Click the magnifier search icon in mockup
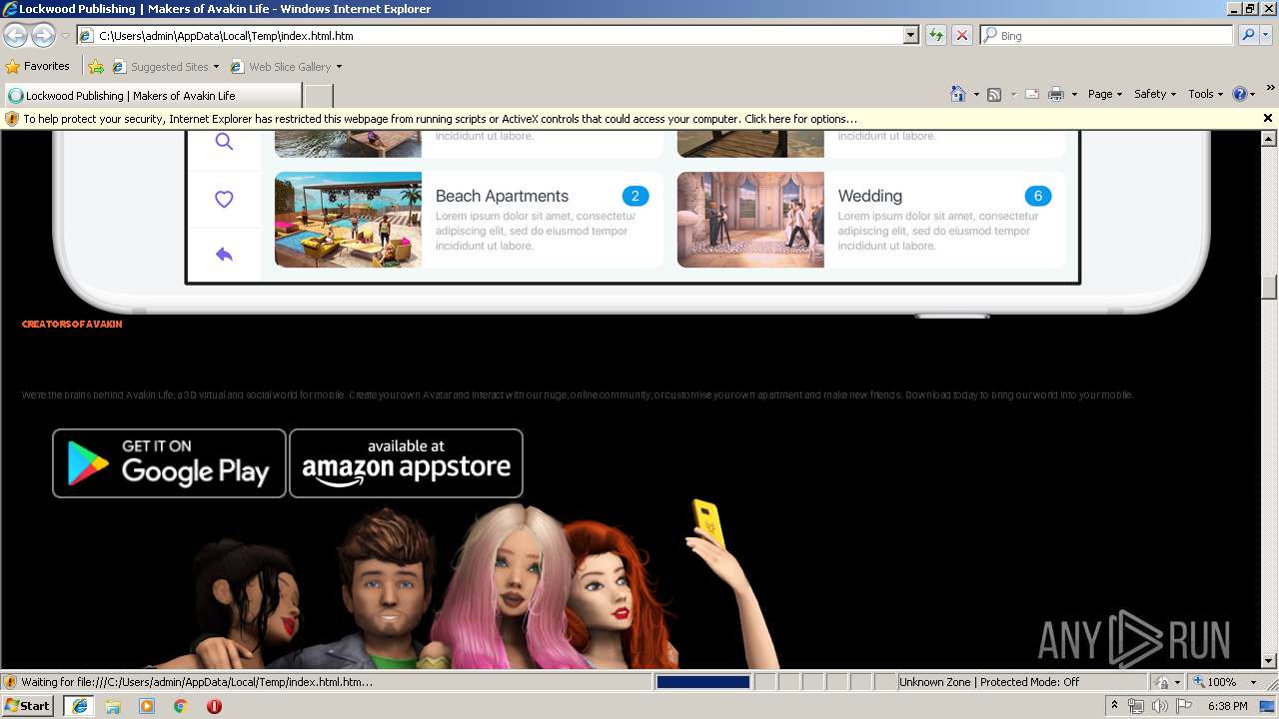Image resolution: width=1279 pixels, height=719 pixels. click(x=224, y=142)
